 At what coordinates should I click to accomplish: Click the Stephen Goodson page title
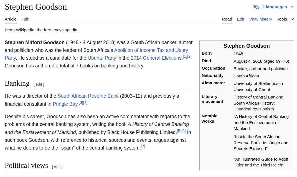coord(35,7)
